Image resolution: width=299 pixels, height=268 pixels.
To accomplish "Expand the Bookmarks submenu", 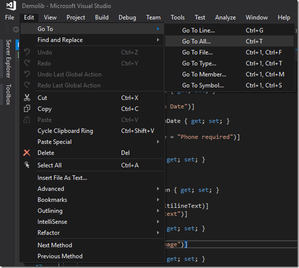I will point(92,199).
